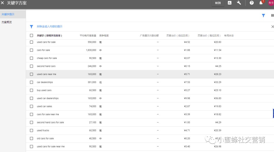Click keyword text 'used cars near me'
Viewport: 274px width, 152px height.
pyautogui.click(x=46, y=74)
